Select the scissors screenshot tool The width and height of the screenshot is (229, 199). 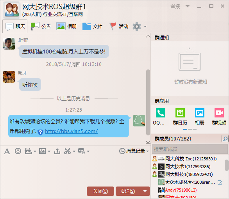coord(67,151)
